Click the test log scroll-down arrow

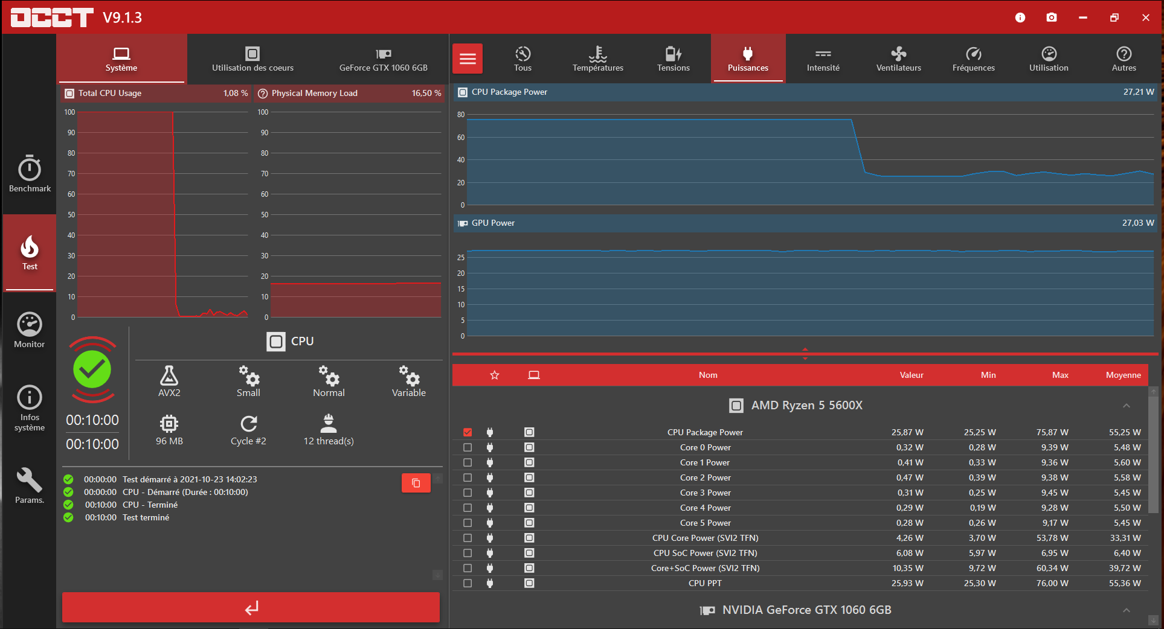point(438,575)
